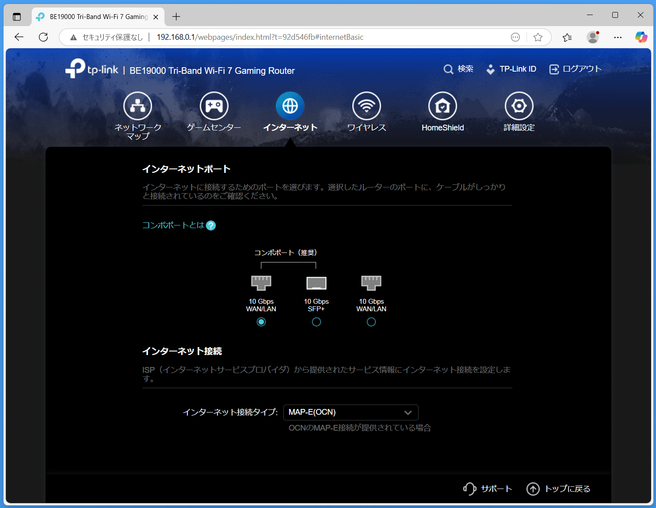Select the 10 Gbps SFP+ radio button
Image resolution: width=656 pixels, height=508 pixels.
tap(317, 322)
